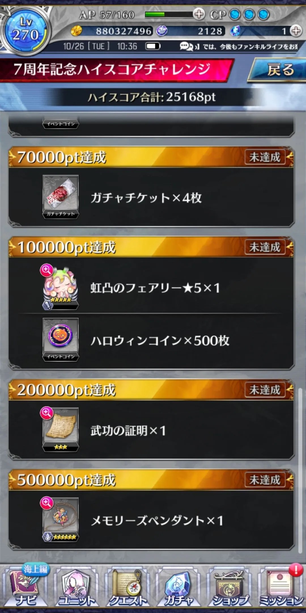Open the クエスト quest compass icon
This screenshot has width=306, height=613.
pyautogui.click(x=127, y=586)
